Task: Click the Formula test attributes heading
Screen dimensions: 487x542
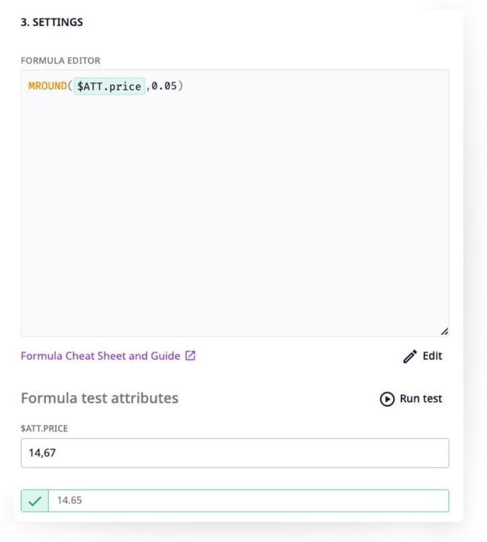Action: (x=100, y=398)
